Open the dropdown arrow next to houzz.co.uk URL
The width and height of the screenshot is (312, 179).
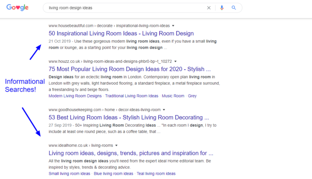coord(175,61)
